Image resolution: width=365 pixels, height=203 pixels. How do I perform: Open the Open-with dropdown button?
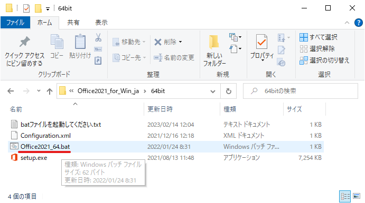[x=284, y=37]
